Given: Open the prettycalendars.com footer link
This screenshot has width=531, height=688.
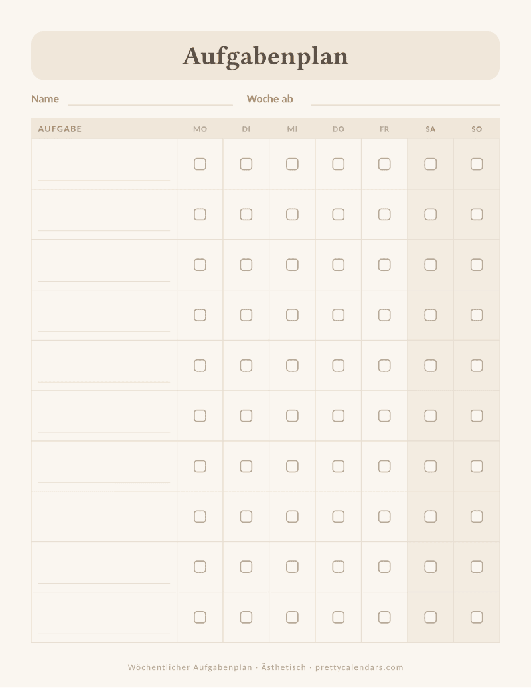Looking at the screenshot, I should click(359, 667).
